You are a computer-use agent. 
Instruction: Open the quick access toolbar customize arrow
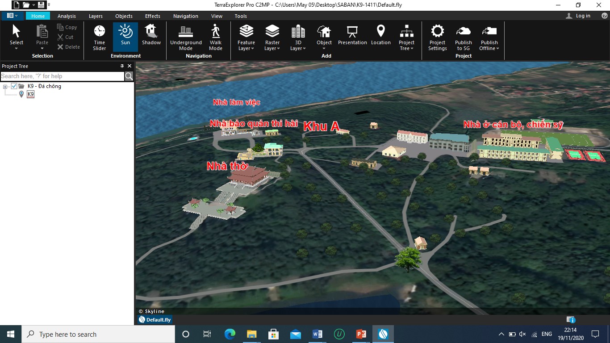click(49, 5)
